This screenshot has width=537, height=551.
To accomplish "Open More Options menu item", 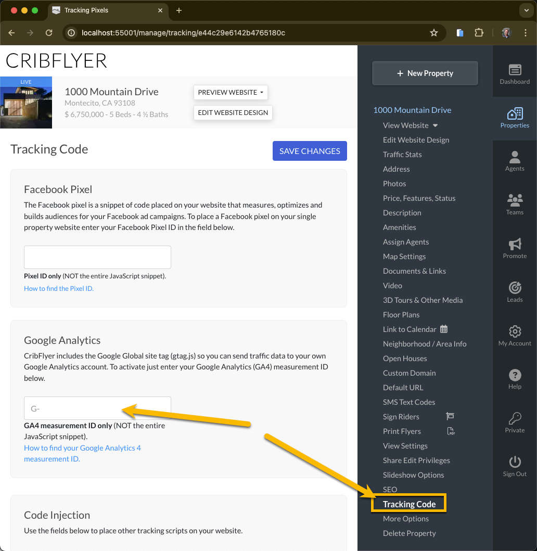I will (406, 519).
